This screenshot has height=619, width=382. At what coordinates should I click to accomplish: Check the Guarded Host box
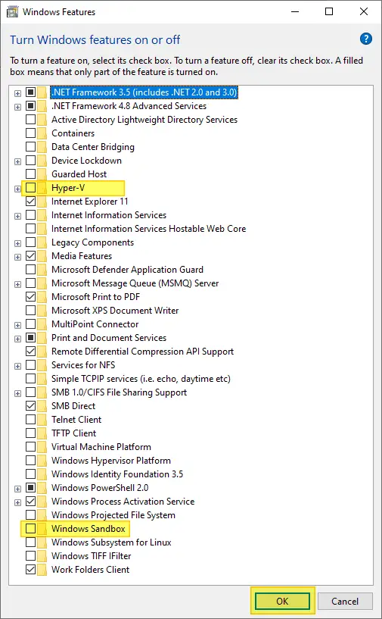(x=30, y=174)
